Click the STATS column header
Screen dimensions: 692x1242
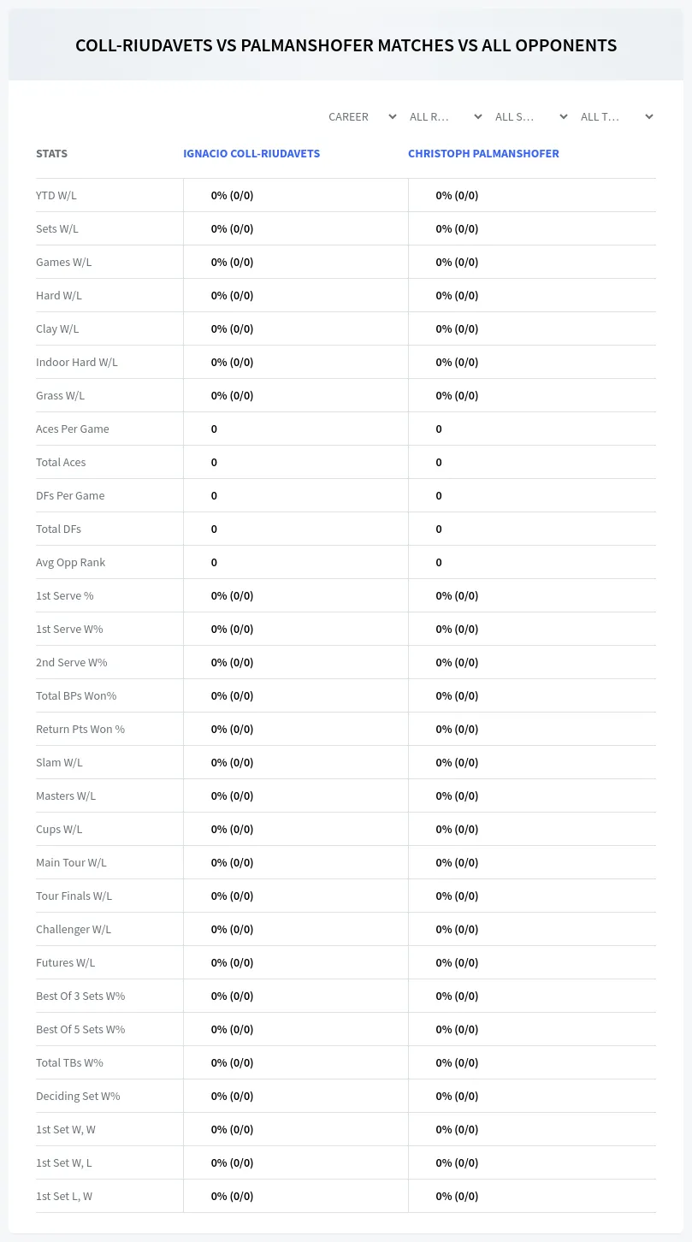pos(51,154)
